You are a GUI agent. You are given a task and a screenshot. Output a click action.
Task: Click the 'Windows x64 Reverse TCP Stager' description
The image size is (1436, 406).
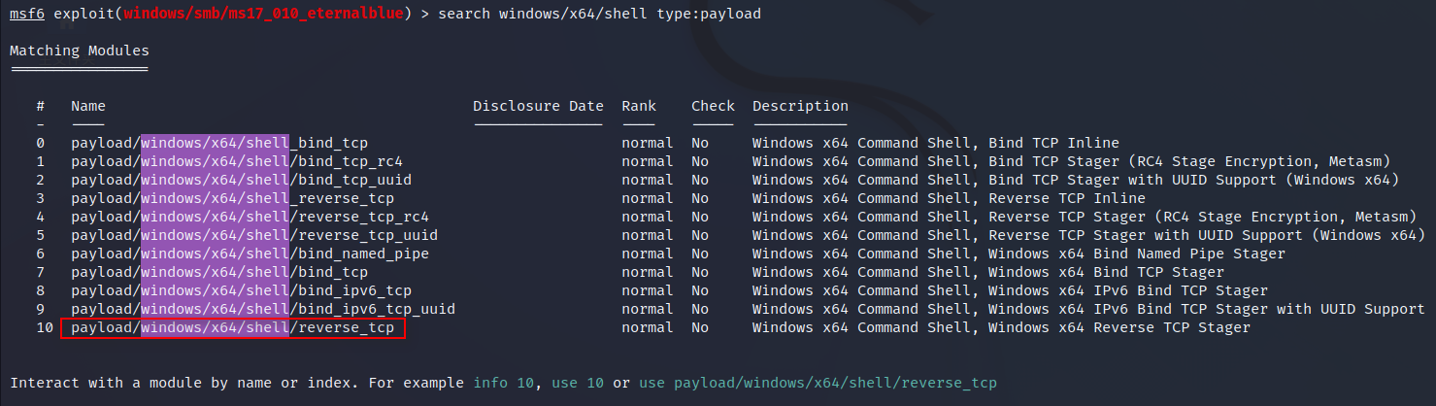[x=1001, y=328]
